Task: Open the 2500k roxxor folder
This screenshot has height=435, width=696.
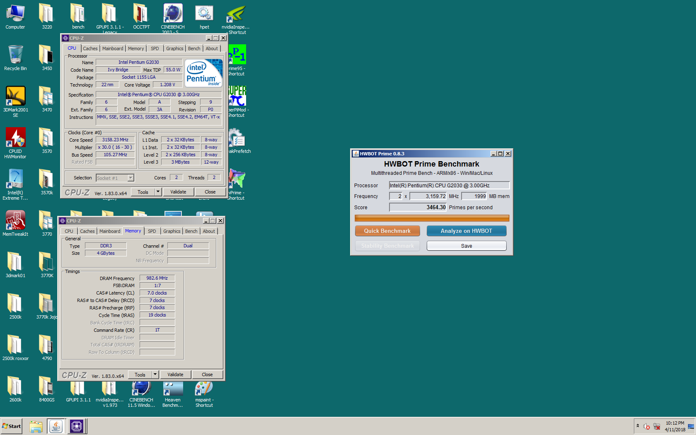Action: pos(15,347)
